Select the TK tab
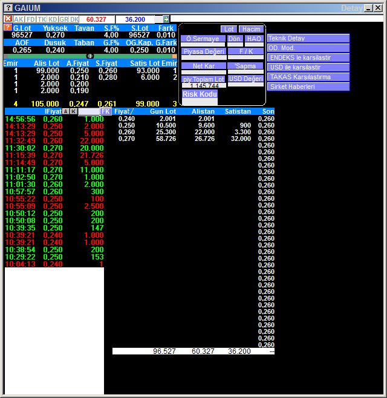The width and height of the screenshot is (387, 398). 42,19
